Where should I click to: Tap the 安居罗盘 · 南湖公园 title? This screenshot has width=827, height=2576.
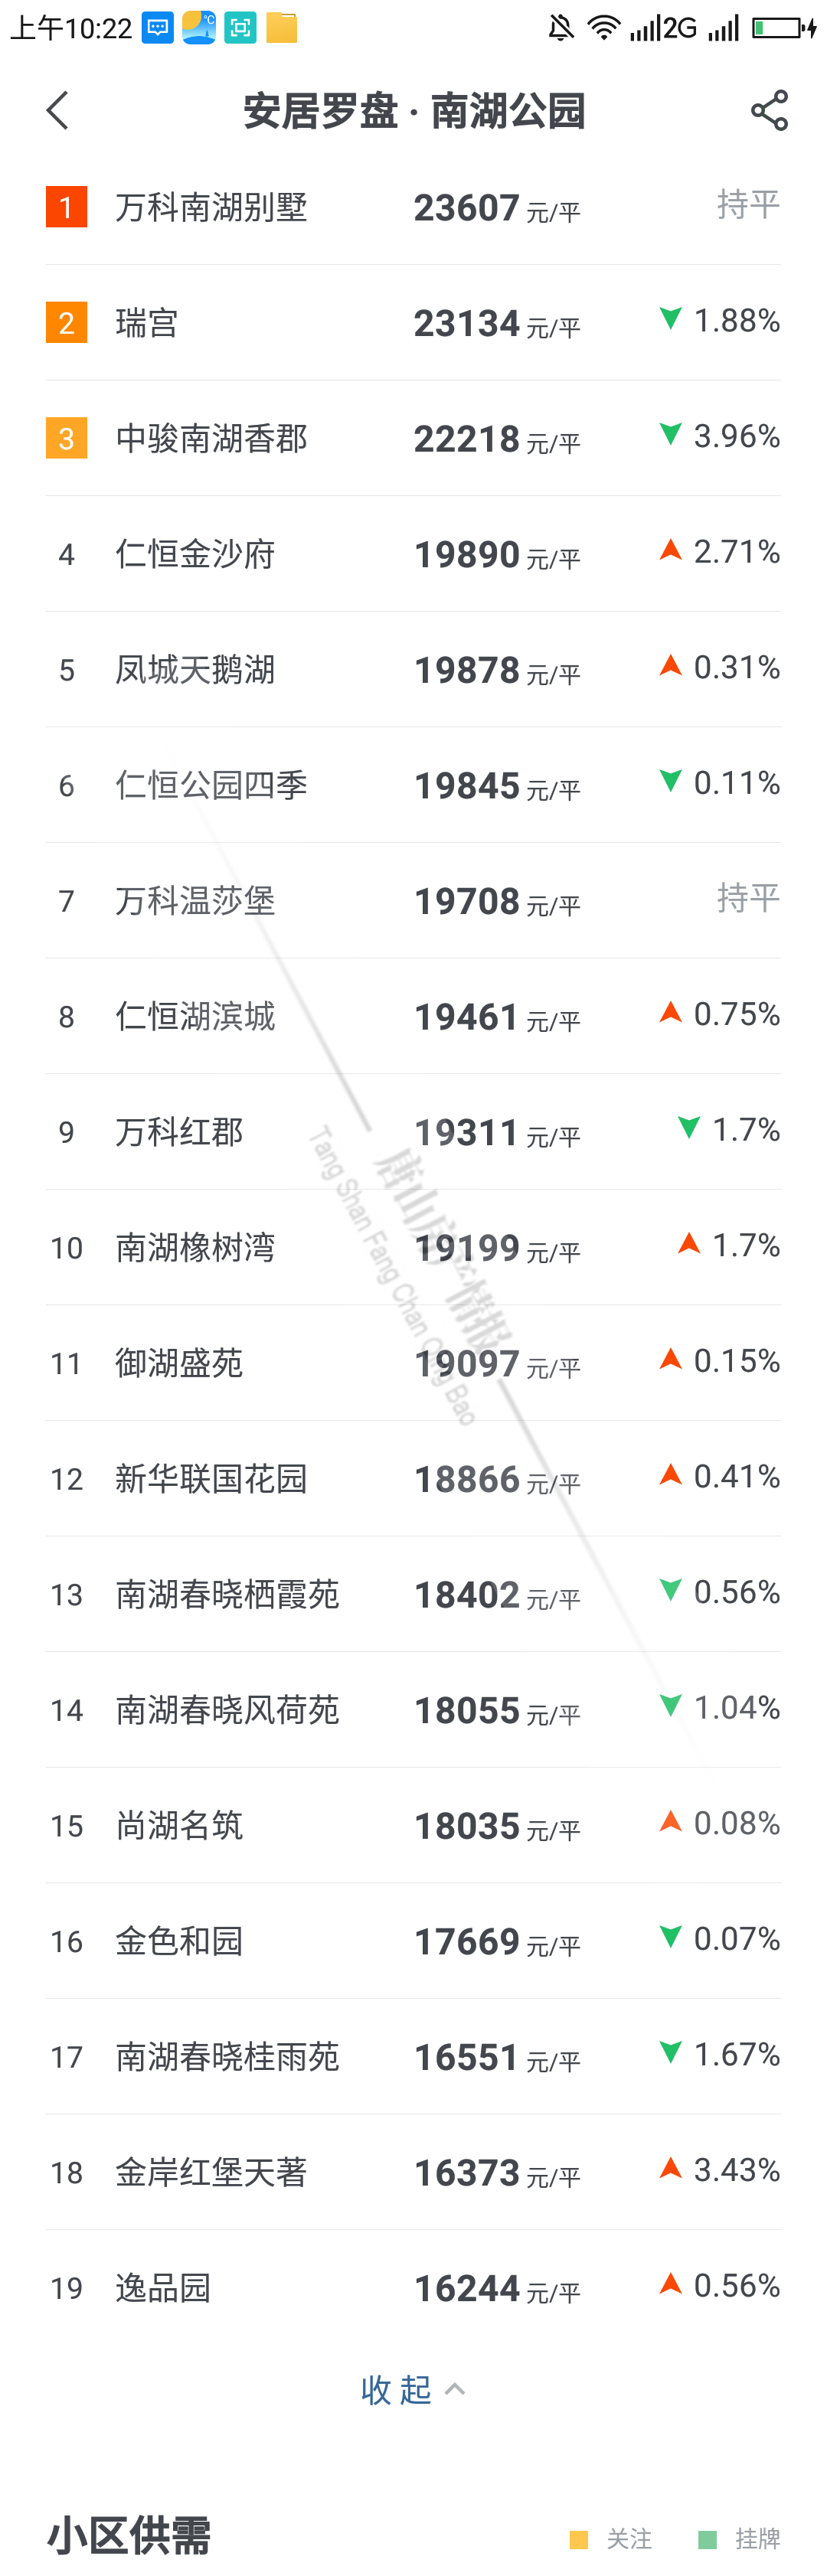coord(413,111)
